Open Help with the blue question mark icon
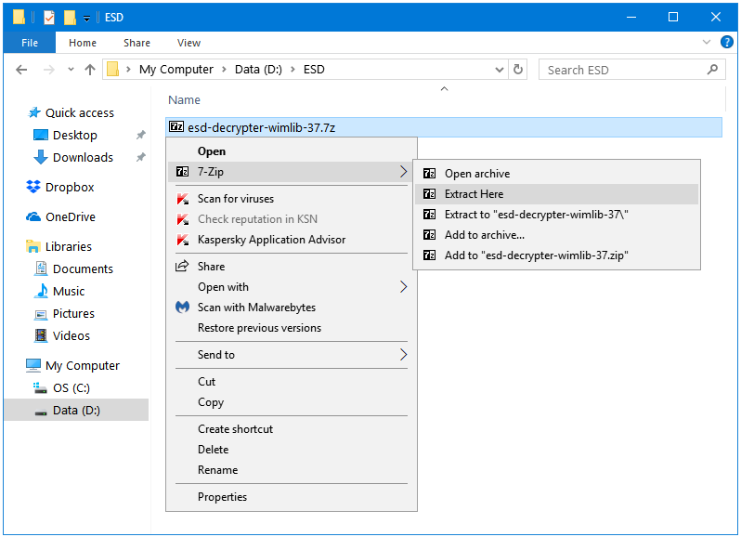This screenshot has width=741, height=537. point(727,42)
